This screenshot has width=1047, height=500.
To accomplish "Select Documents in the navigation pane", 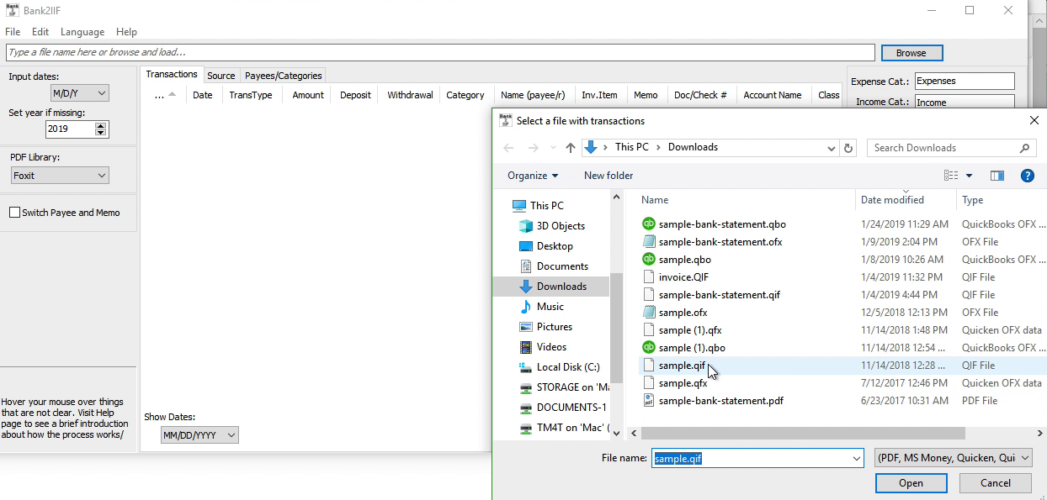I will point(554,266).
